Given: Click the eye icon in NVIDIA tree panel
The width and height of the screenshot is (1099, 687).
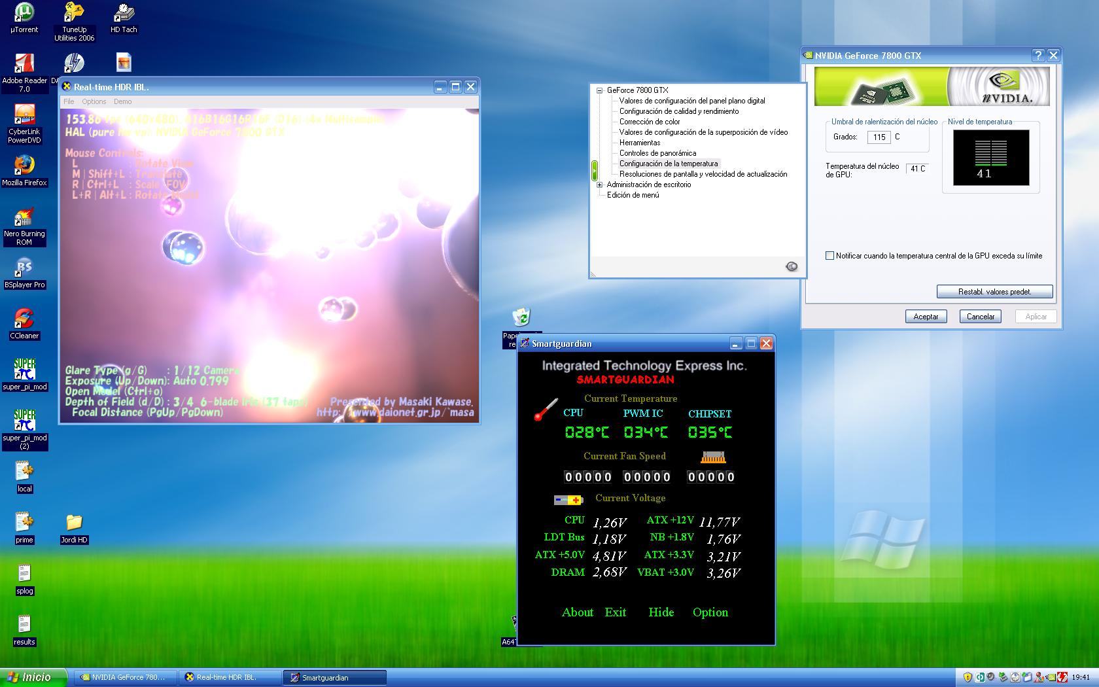Looking at the screenshot, I should [792, 266].
